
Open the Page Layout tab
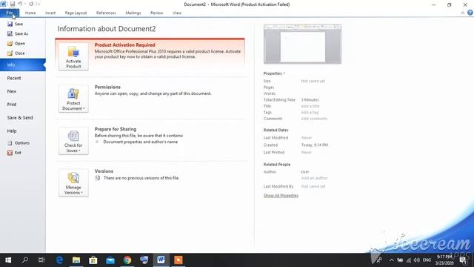pyautogui.click(x=76, y=13)
